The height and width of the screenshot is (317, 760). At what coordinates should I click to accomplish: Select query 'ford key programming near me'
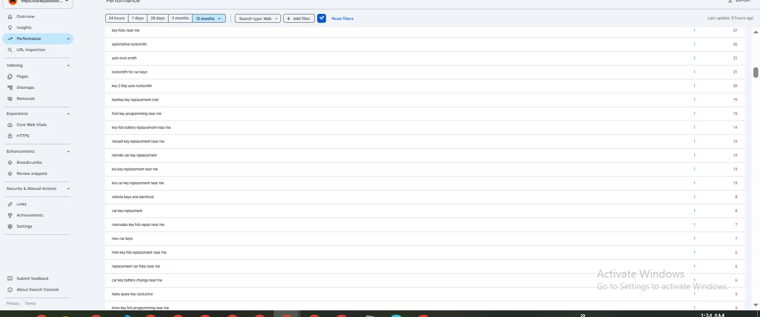click(136, 114)
